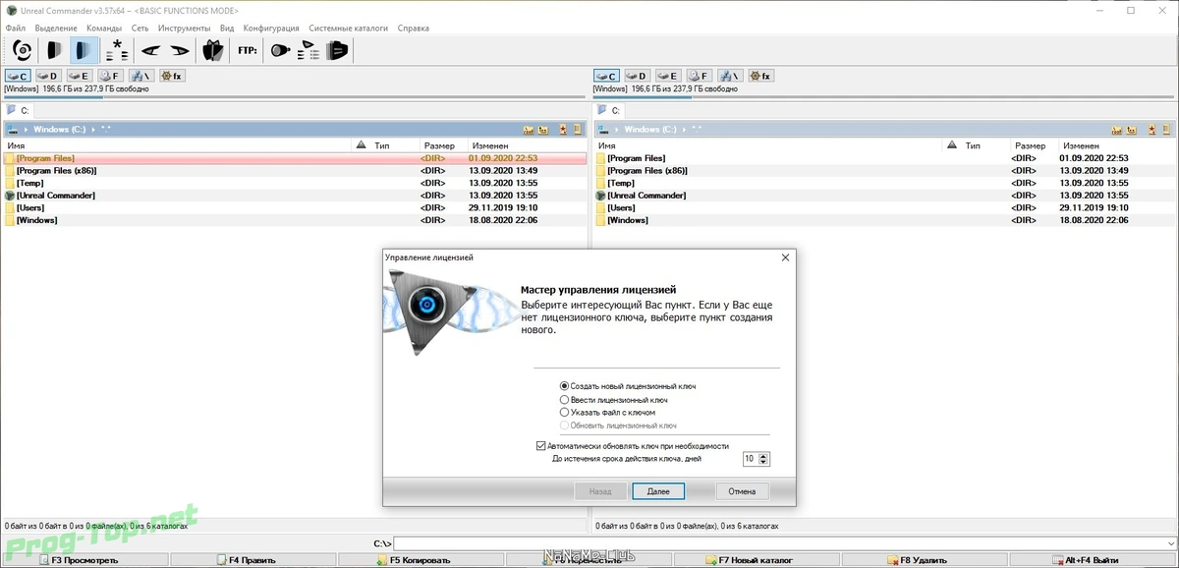Click the FTP connect icon after the FTP: label

[282, 50]
